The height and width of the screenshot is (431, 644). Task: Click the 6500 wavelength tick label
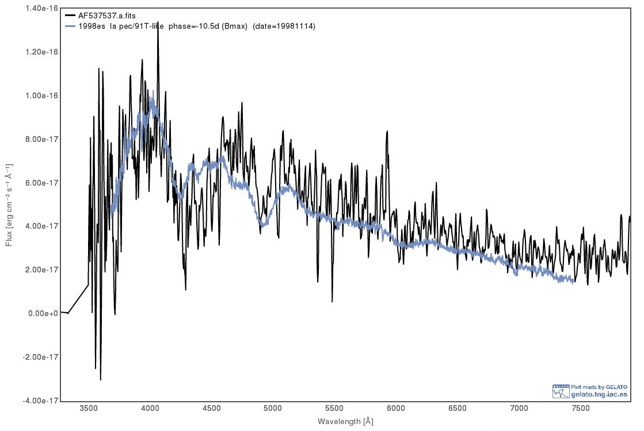458,408
